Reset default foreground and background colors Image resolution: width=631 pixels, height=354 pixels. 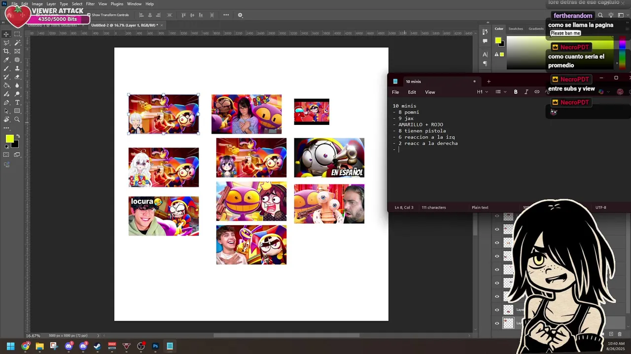(6, 147)
